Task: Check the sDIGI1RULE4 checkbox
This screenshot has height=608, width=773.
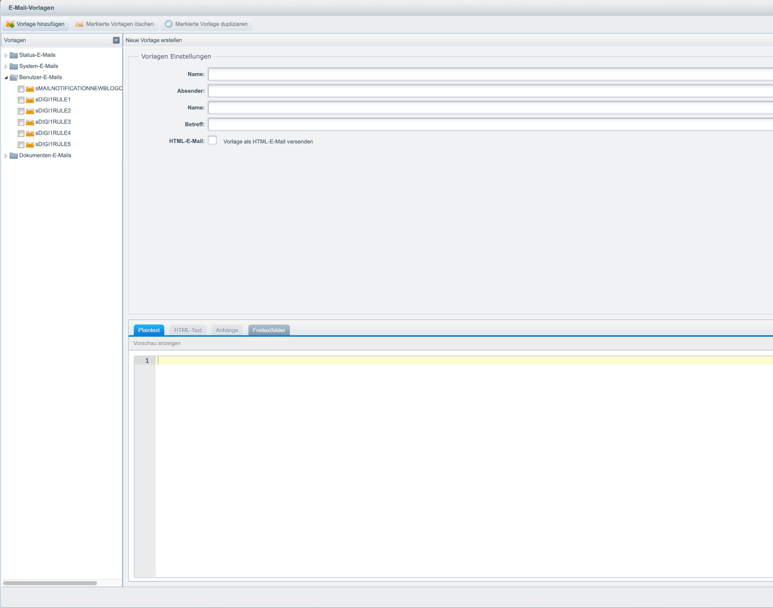Action: point(21,134)
